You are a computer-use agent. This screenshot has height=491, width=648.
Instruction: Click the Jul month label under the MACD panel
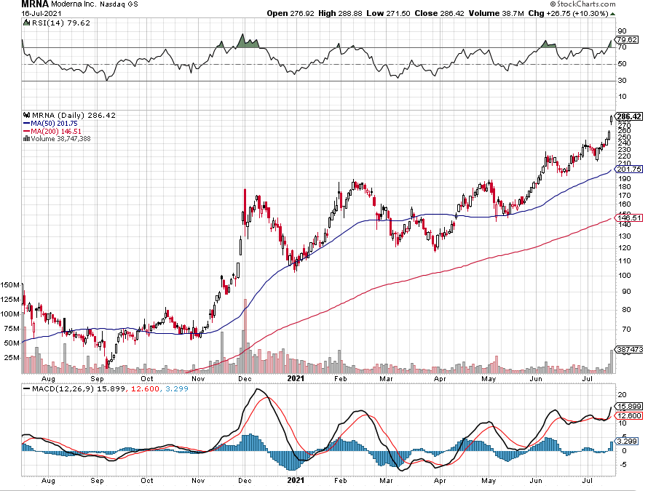588,481
